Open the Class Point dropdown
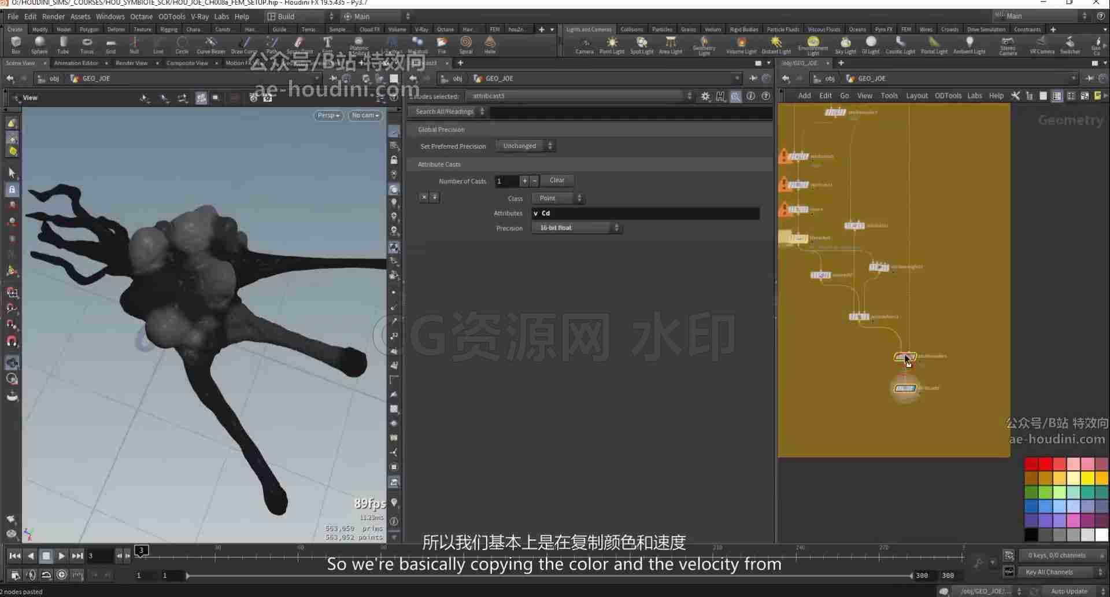The image size is (1110, 597). point(557,198)
